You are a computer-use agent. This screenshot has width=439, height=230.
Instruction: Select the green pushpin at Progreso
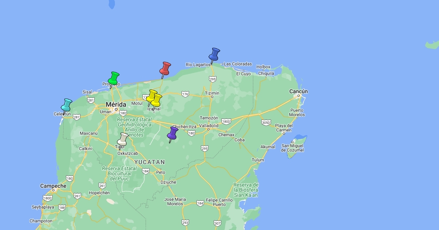[114, 78]
